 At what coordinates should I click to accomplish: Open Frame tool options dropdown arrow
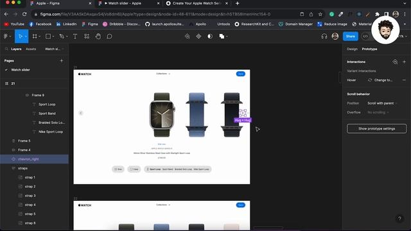point(40,37)
